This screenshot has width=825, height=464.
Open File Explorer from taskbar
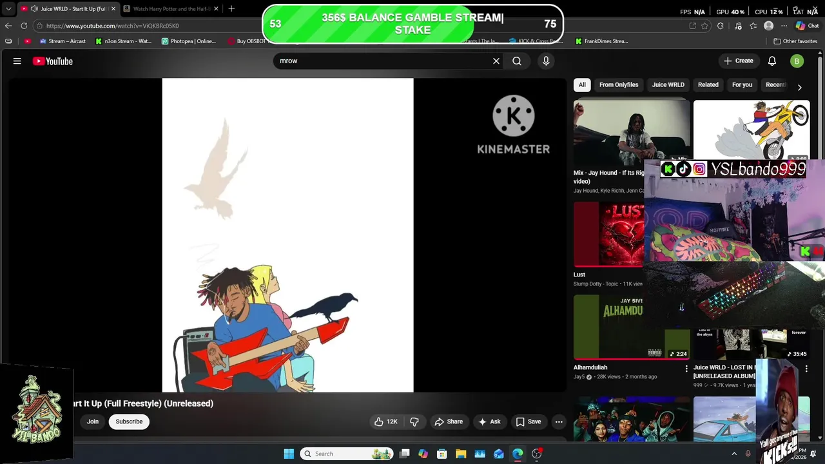point(461,454)
